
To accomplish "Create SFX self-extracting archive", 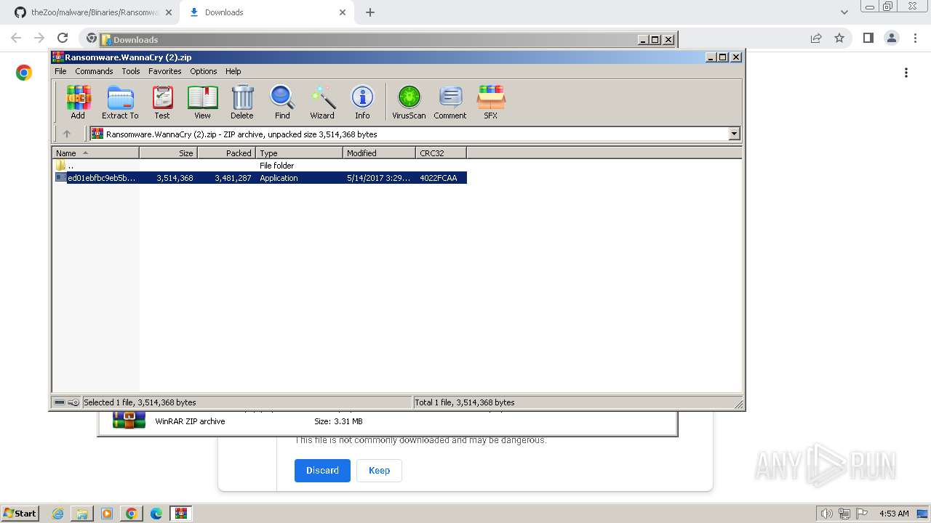I will coord(491,102).
